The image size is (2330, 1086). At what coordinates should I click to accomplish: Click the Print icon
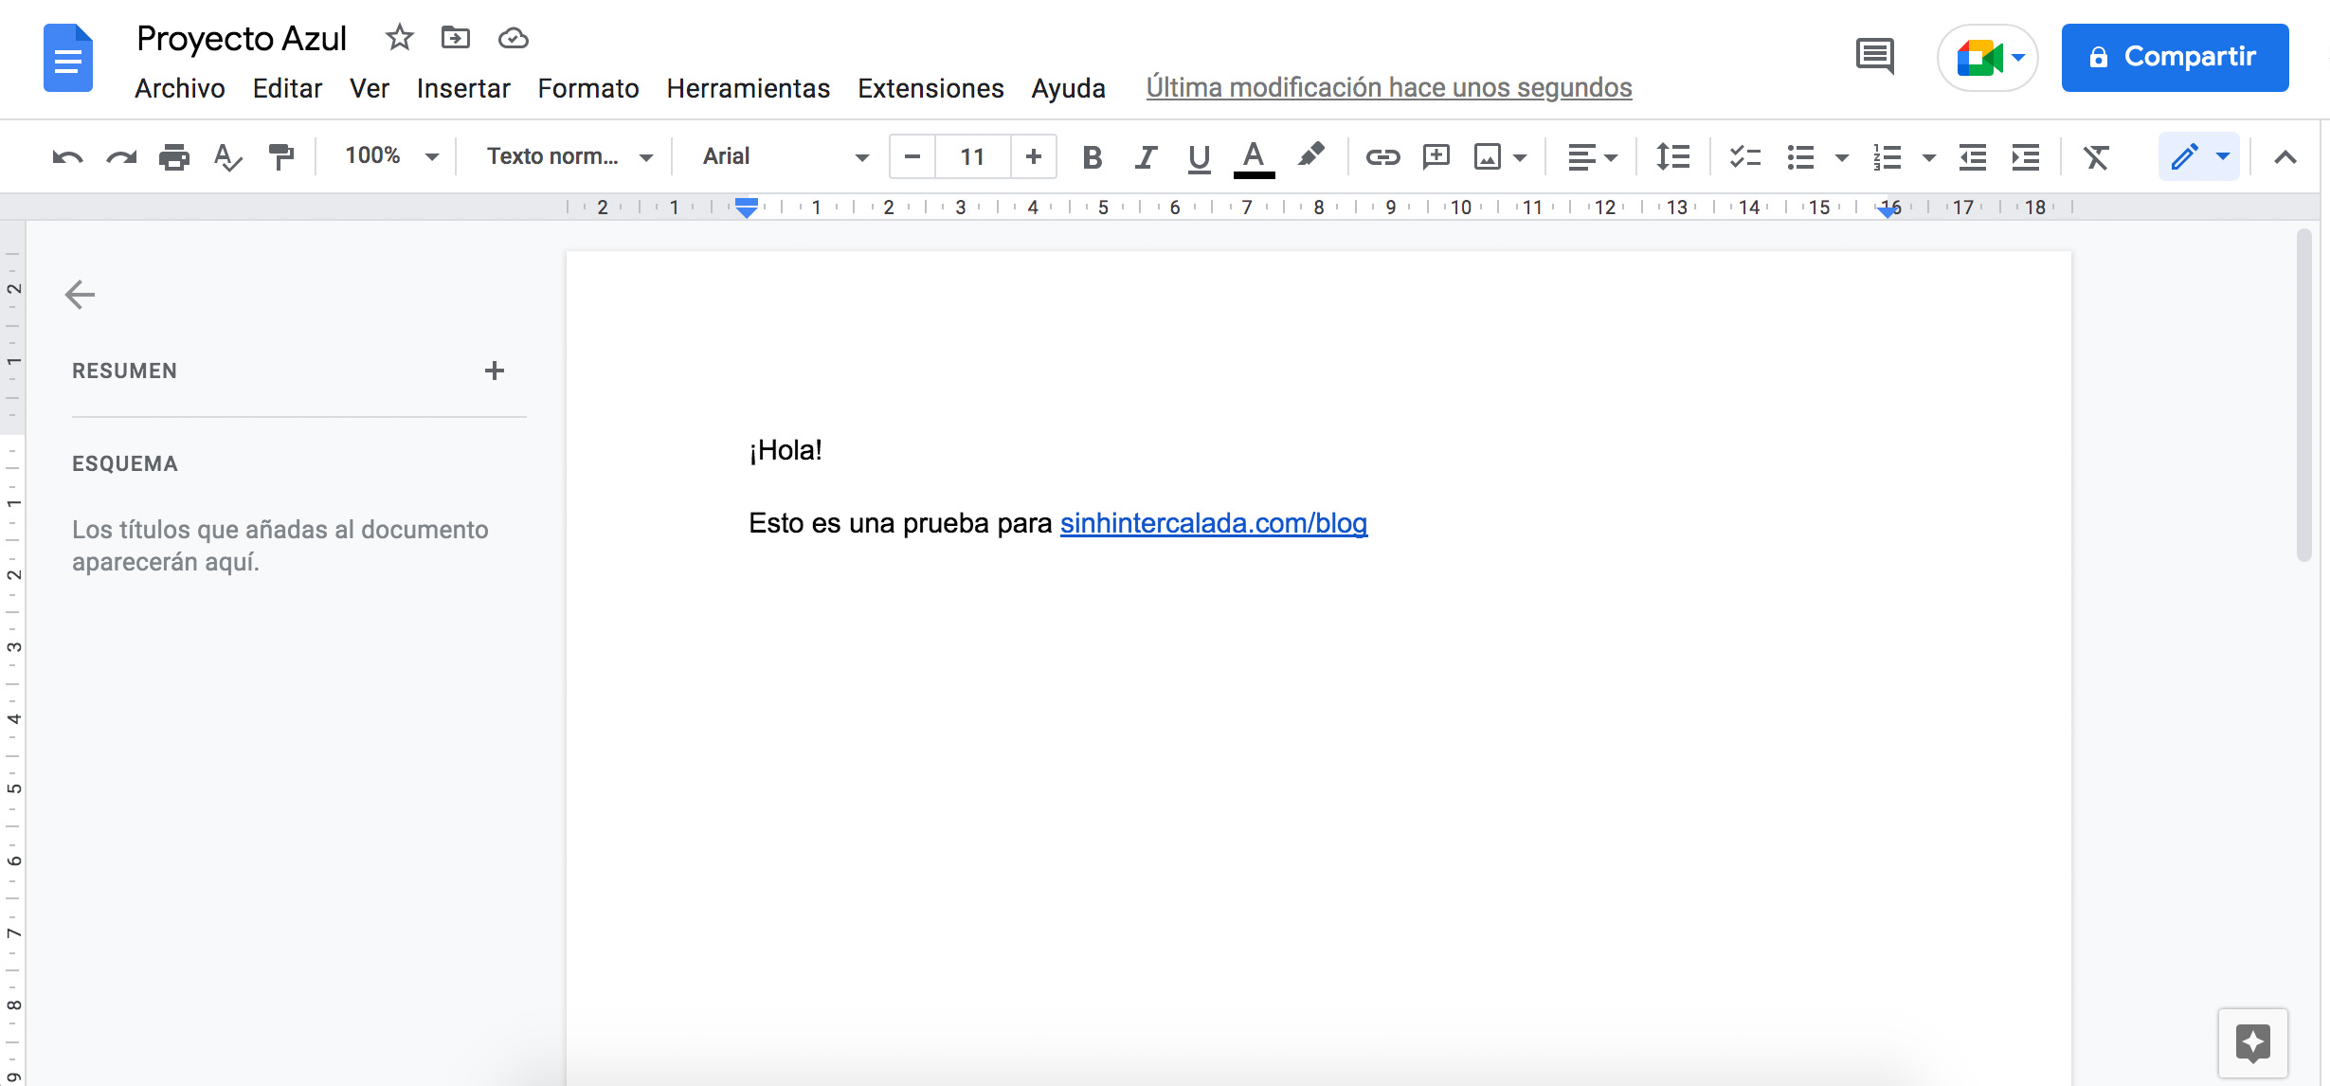[173, 156]
